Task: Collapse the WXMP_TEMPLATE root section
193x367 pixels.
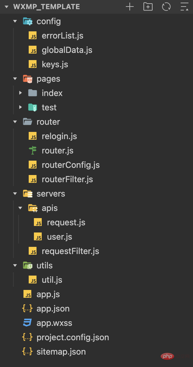Action: 6,7
